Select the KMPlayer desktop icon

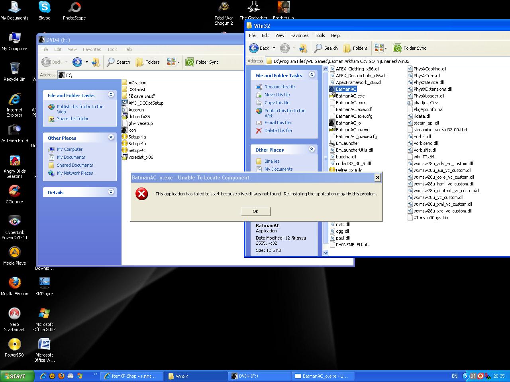tap(44, 286)
